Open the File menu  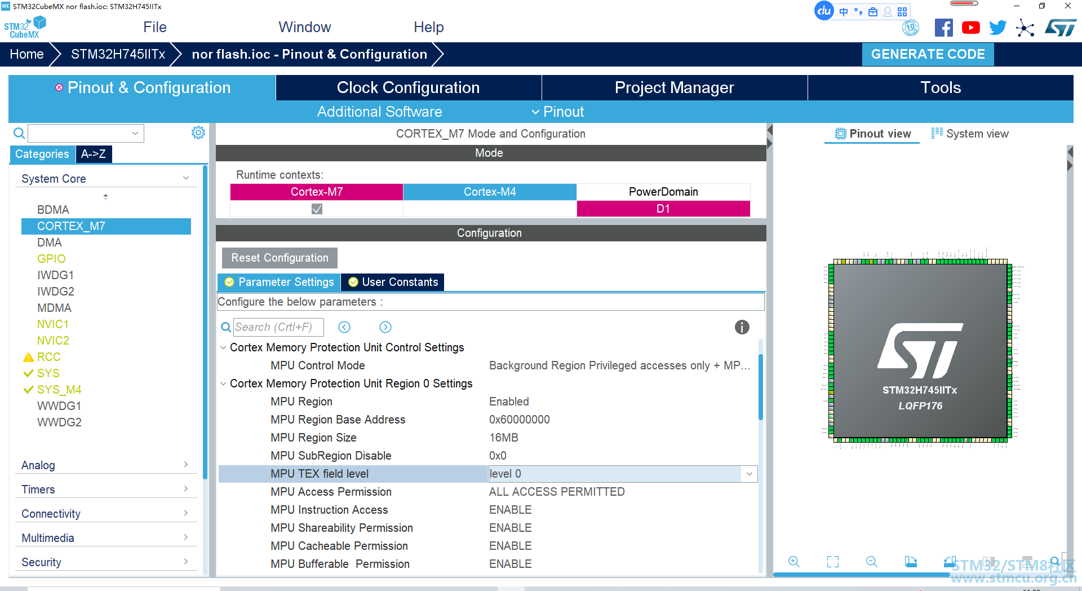[x=155, y=27]
